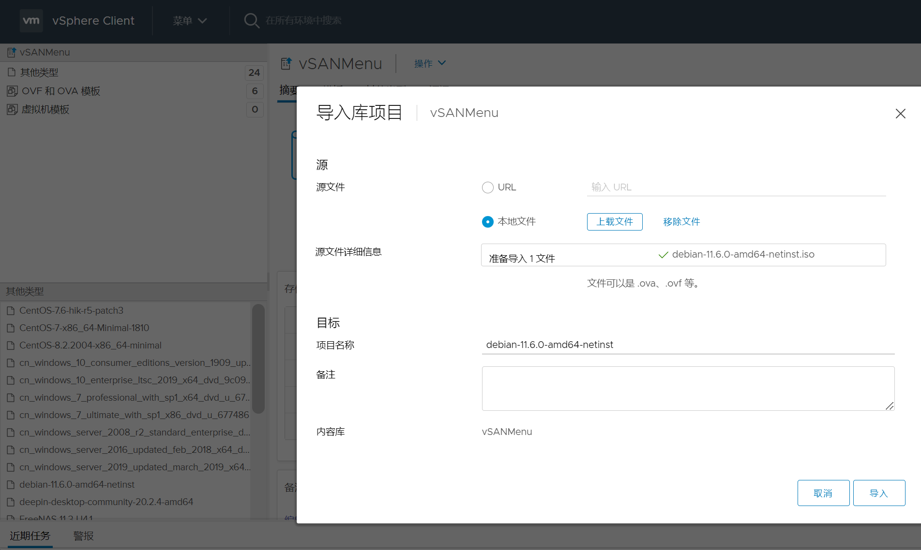Open the 菜单 dropdown
This screenshot has width=921, height=550.
(x=189, y=21)
